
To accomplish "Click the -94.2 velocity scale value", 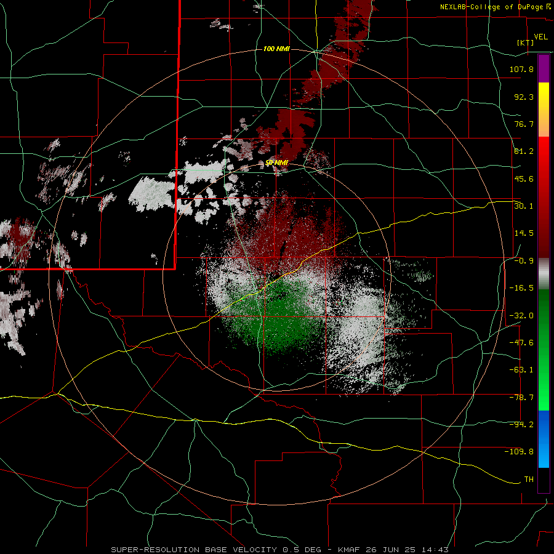I will pyautogui.click(x=521, y=425).
